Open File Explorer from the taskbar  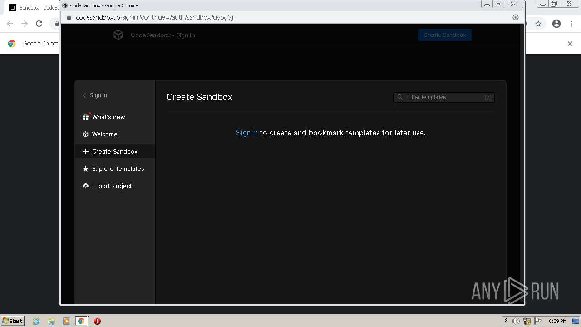pos(51,321)
